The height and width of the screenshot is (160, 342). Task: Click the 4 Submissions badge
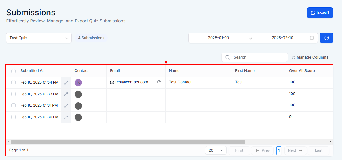point(91,38)
